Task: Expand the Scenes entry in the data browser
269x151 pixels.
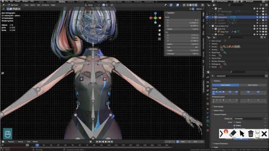Action: (210, 47)
